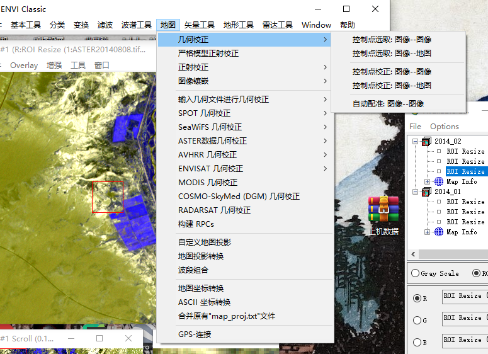Open Options menu in band list window
Image resolution: width=488 pixels, height=354 pixels.
(x=445, y=127)
